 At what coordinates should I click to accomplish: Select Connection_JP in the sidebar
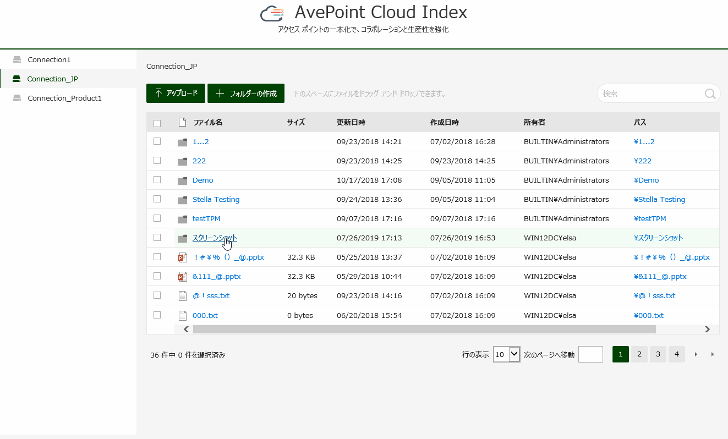(x=68, y=79)
